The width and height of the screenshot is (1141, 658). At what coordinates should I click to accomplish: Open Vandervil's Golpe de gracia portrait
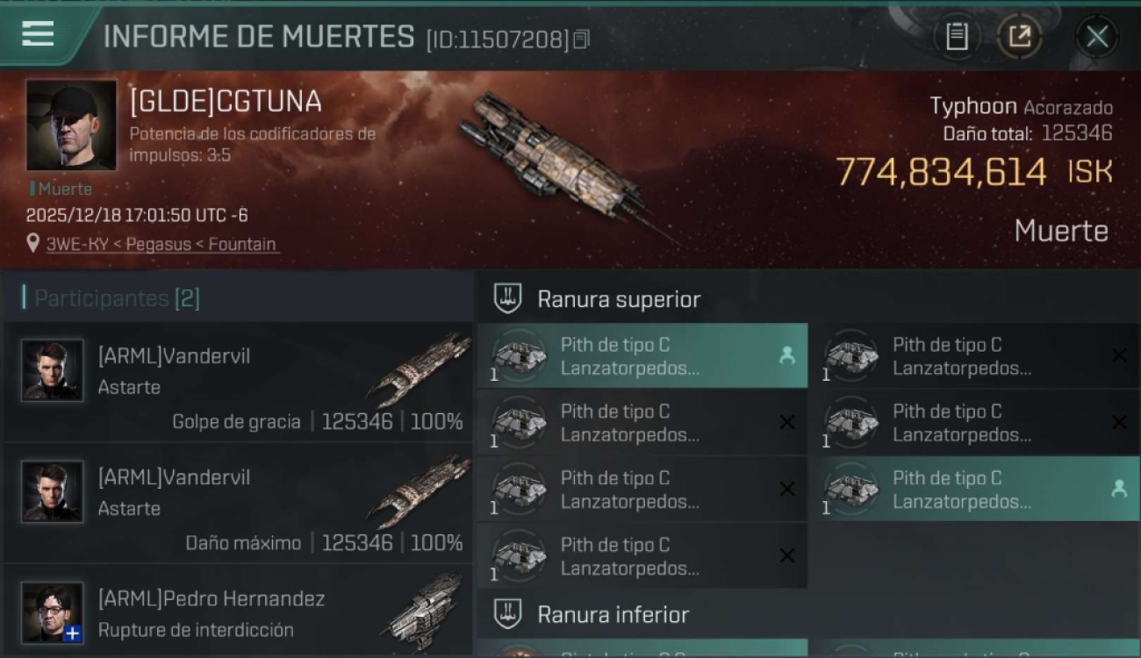(x=53, y=370)
